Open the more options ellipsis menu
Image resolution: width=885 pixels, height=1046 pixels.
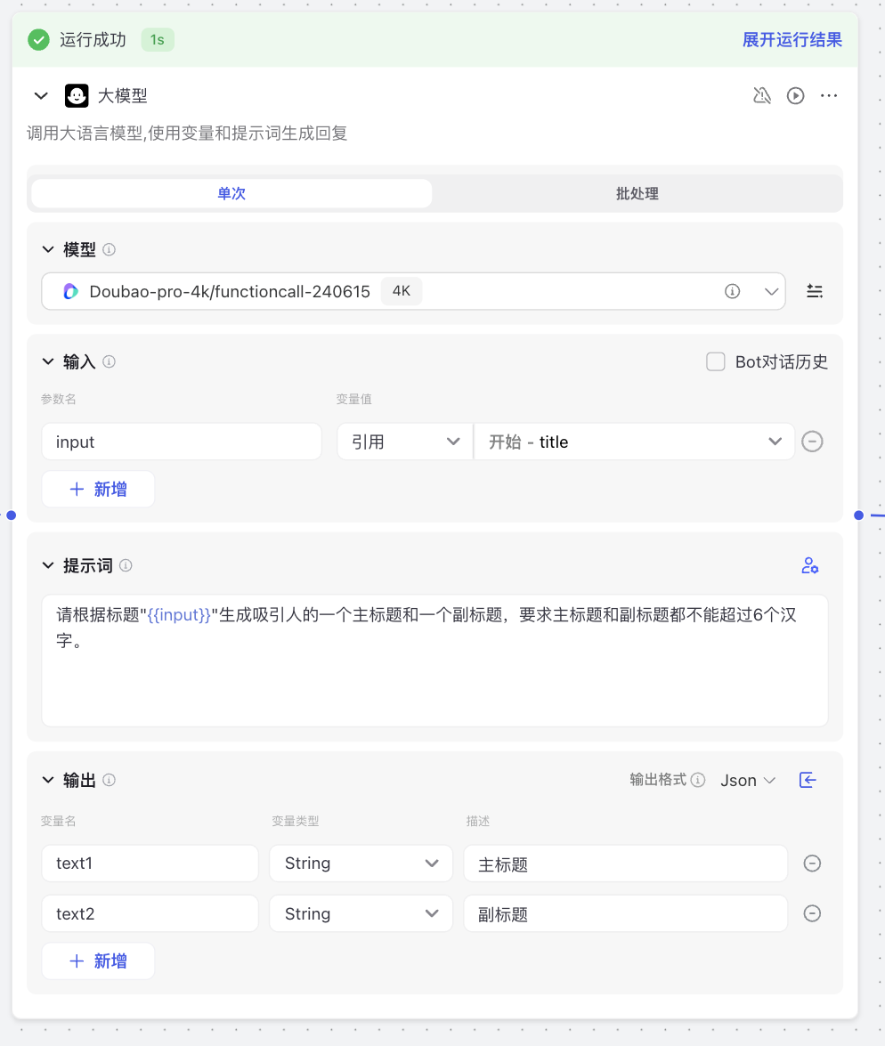(x=829, y=95)
